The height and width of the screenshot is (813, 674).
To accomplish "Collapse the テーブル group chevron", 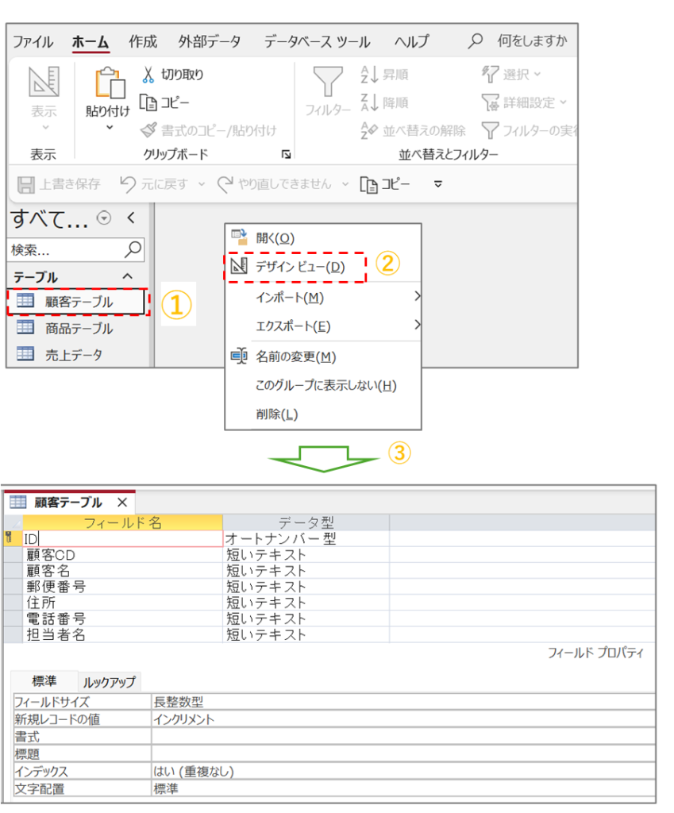I will tap(127, 276).
